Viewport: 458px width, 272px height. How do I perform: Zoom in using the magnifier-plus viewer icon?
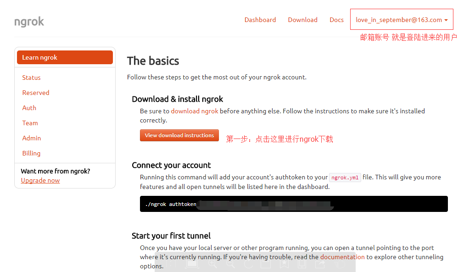pyautogui.click(x=212, y=264)
